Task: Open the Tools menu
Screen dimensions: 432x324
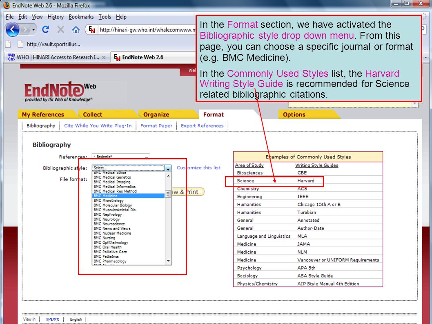Action: [x=105, y=17]
